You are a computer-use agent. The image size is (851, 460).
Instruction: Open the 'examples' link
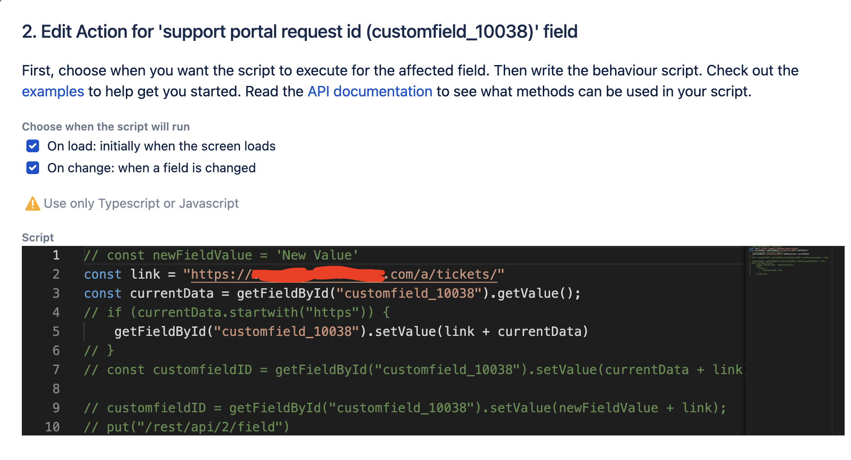point(53,91)
